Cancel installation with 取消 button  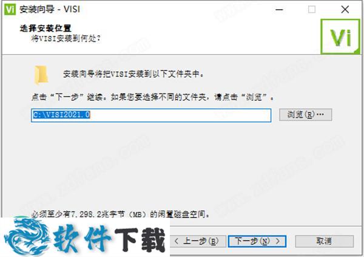click(325, 241)
